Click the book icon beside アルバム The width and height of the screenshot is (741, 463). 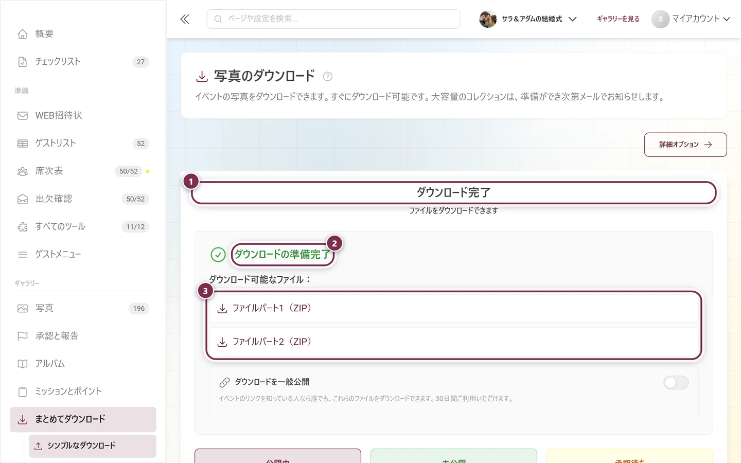[x=23, y=364]
